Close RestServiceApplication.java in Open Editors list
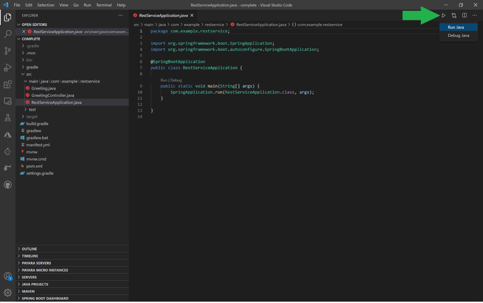Viewport: 483px width, 303px height. coord(24,31)
